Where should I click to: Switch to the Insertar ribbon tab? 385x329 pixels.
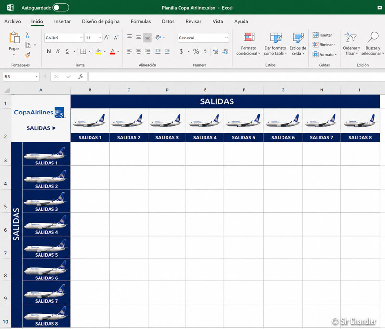(x=63, y=21)
